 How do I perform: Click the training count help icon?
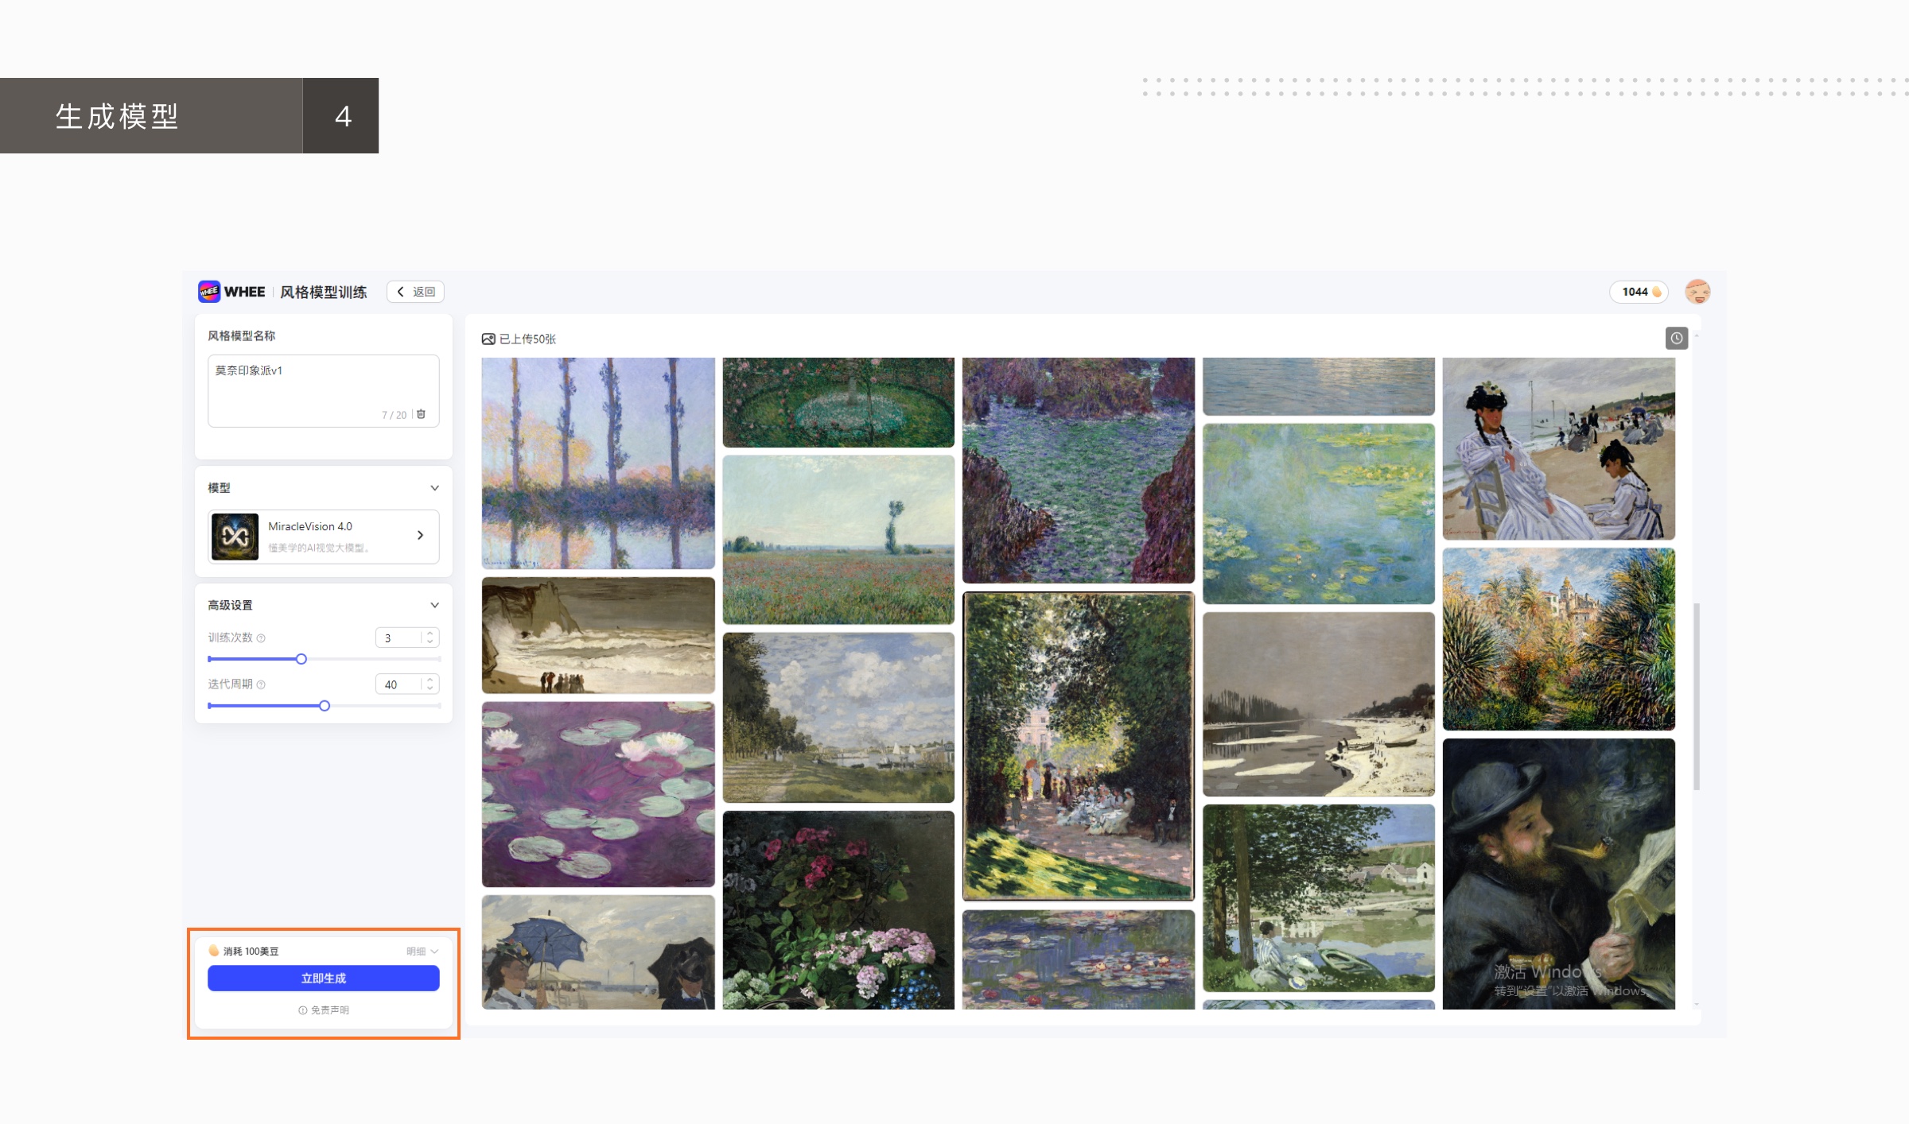pyautogui.click(x=261, y=638)
